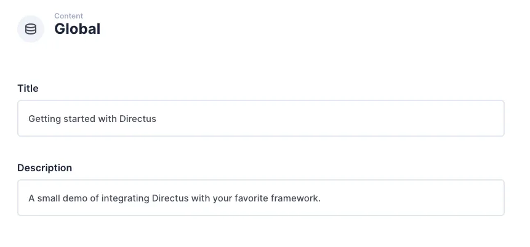Click the circular icon beside Global title
Screen dimensions: 530x247
(x=31, y=29)
